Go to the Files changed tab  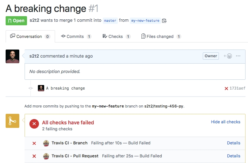coord(161,37)
